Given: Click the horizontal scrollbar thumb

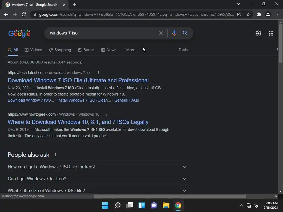Looking at the screenshot, I should click(170, 196).
